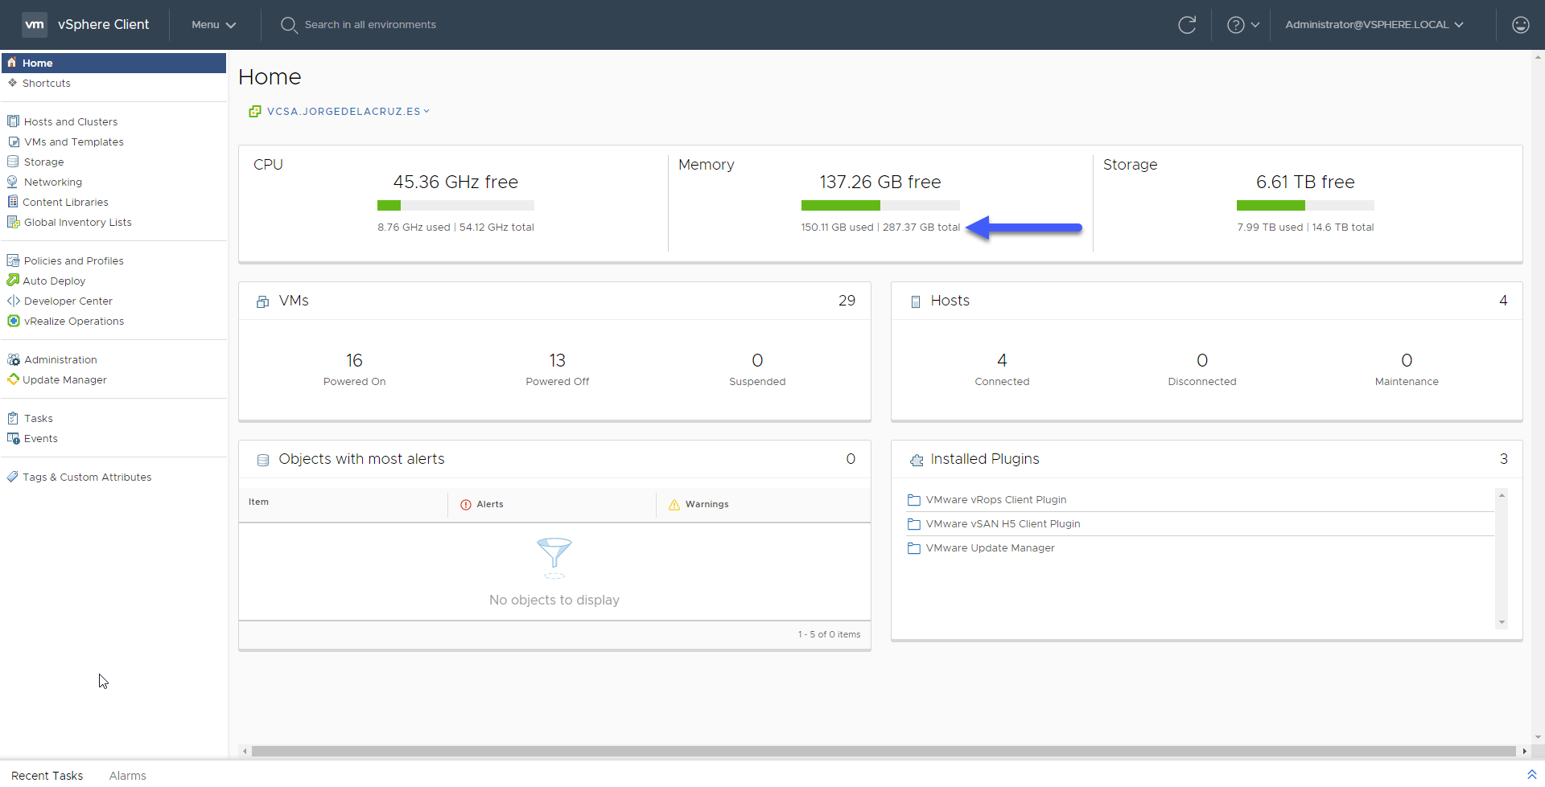Switch to the Alarms tab

tap(128, 776)
